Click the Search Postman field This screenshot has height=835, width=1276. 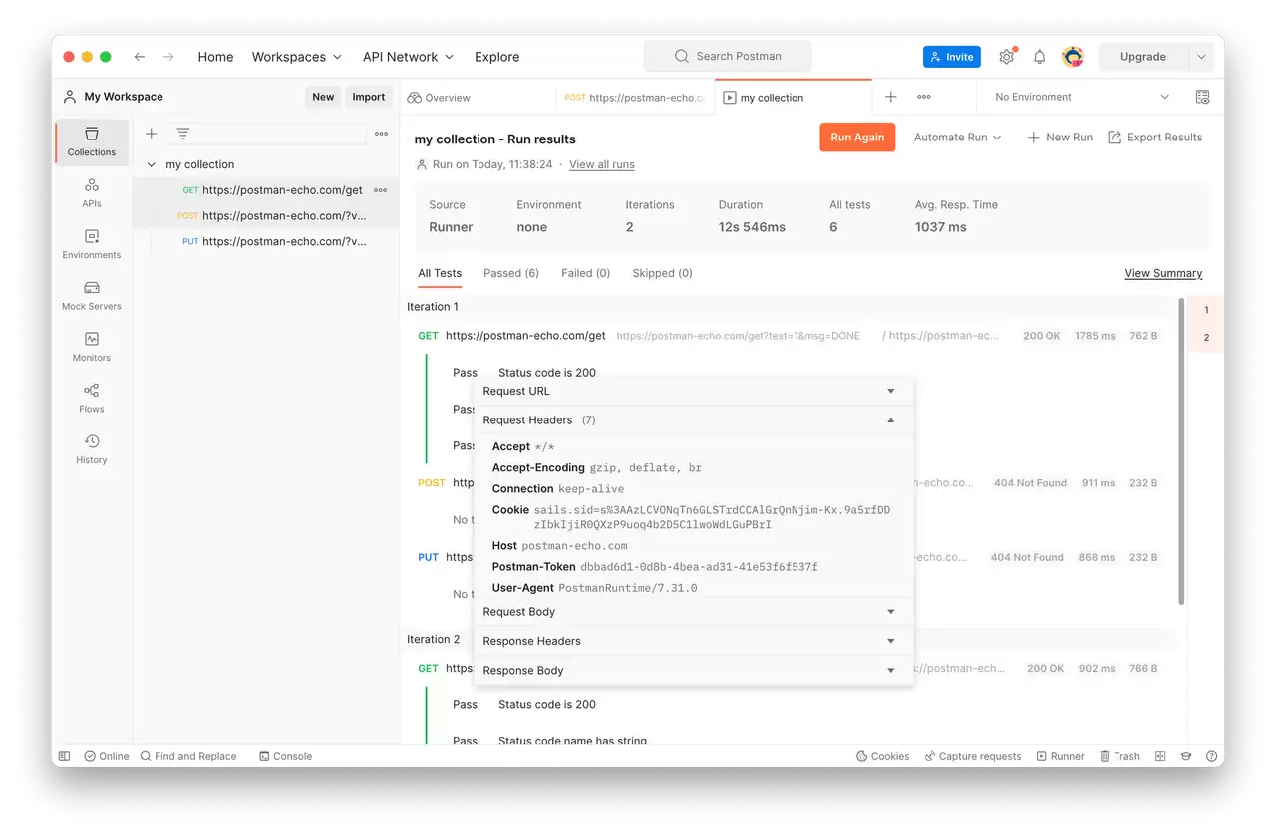click(x=728, y=56)
